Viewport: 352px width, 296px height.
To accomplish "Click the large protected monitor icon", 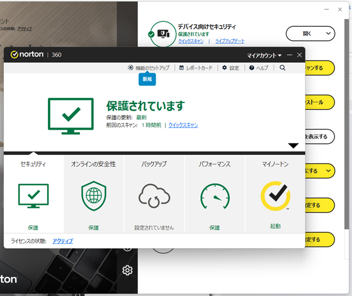I will point(71,116).
